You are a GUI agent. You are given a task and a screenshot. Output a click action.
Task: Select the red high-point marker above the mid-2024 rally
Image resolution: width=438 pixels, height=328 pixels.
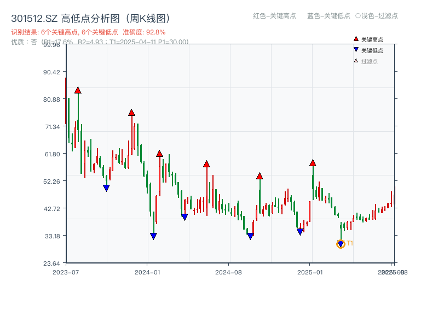(x=206, y=162)
